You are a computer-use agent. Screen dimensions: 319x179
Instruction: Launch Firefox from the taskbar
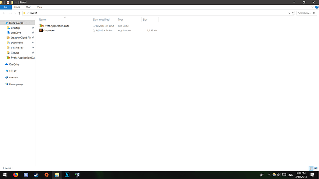pyautogui.click(x=15, y=175)
